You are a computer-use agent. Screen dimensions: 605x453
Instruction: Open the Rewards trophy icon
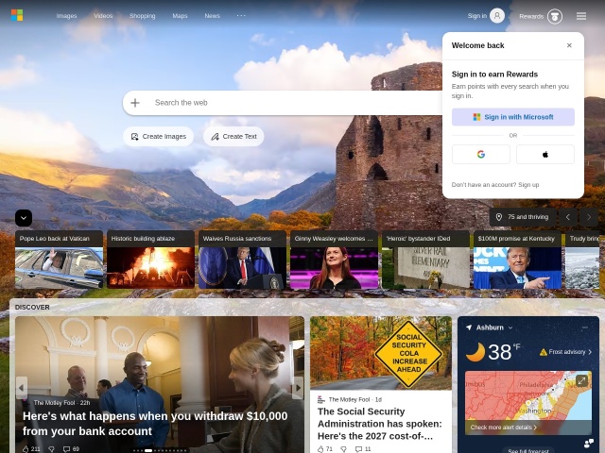point(555,16)
